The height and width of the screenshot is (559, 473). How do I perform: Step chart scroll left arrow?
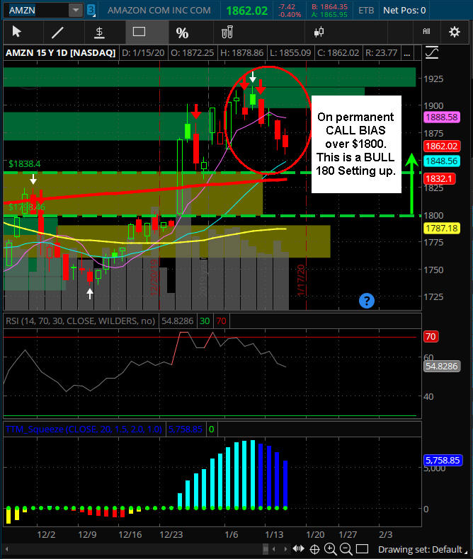point(273,549)
